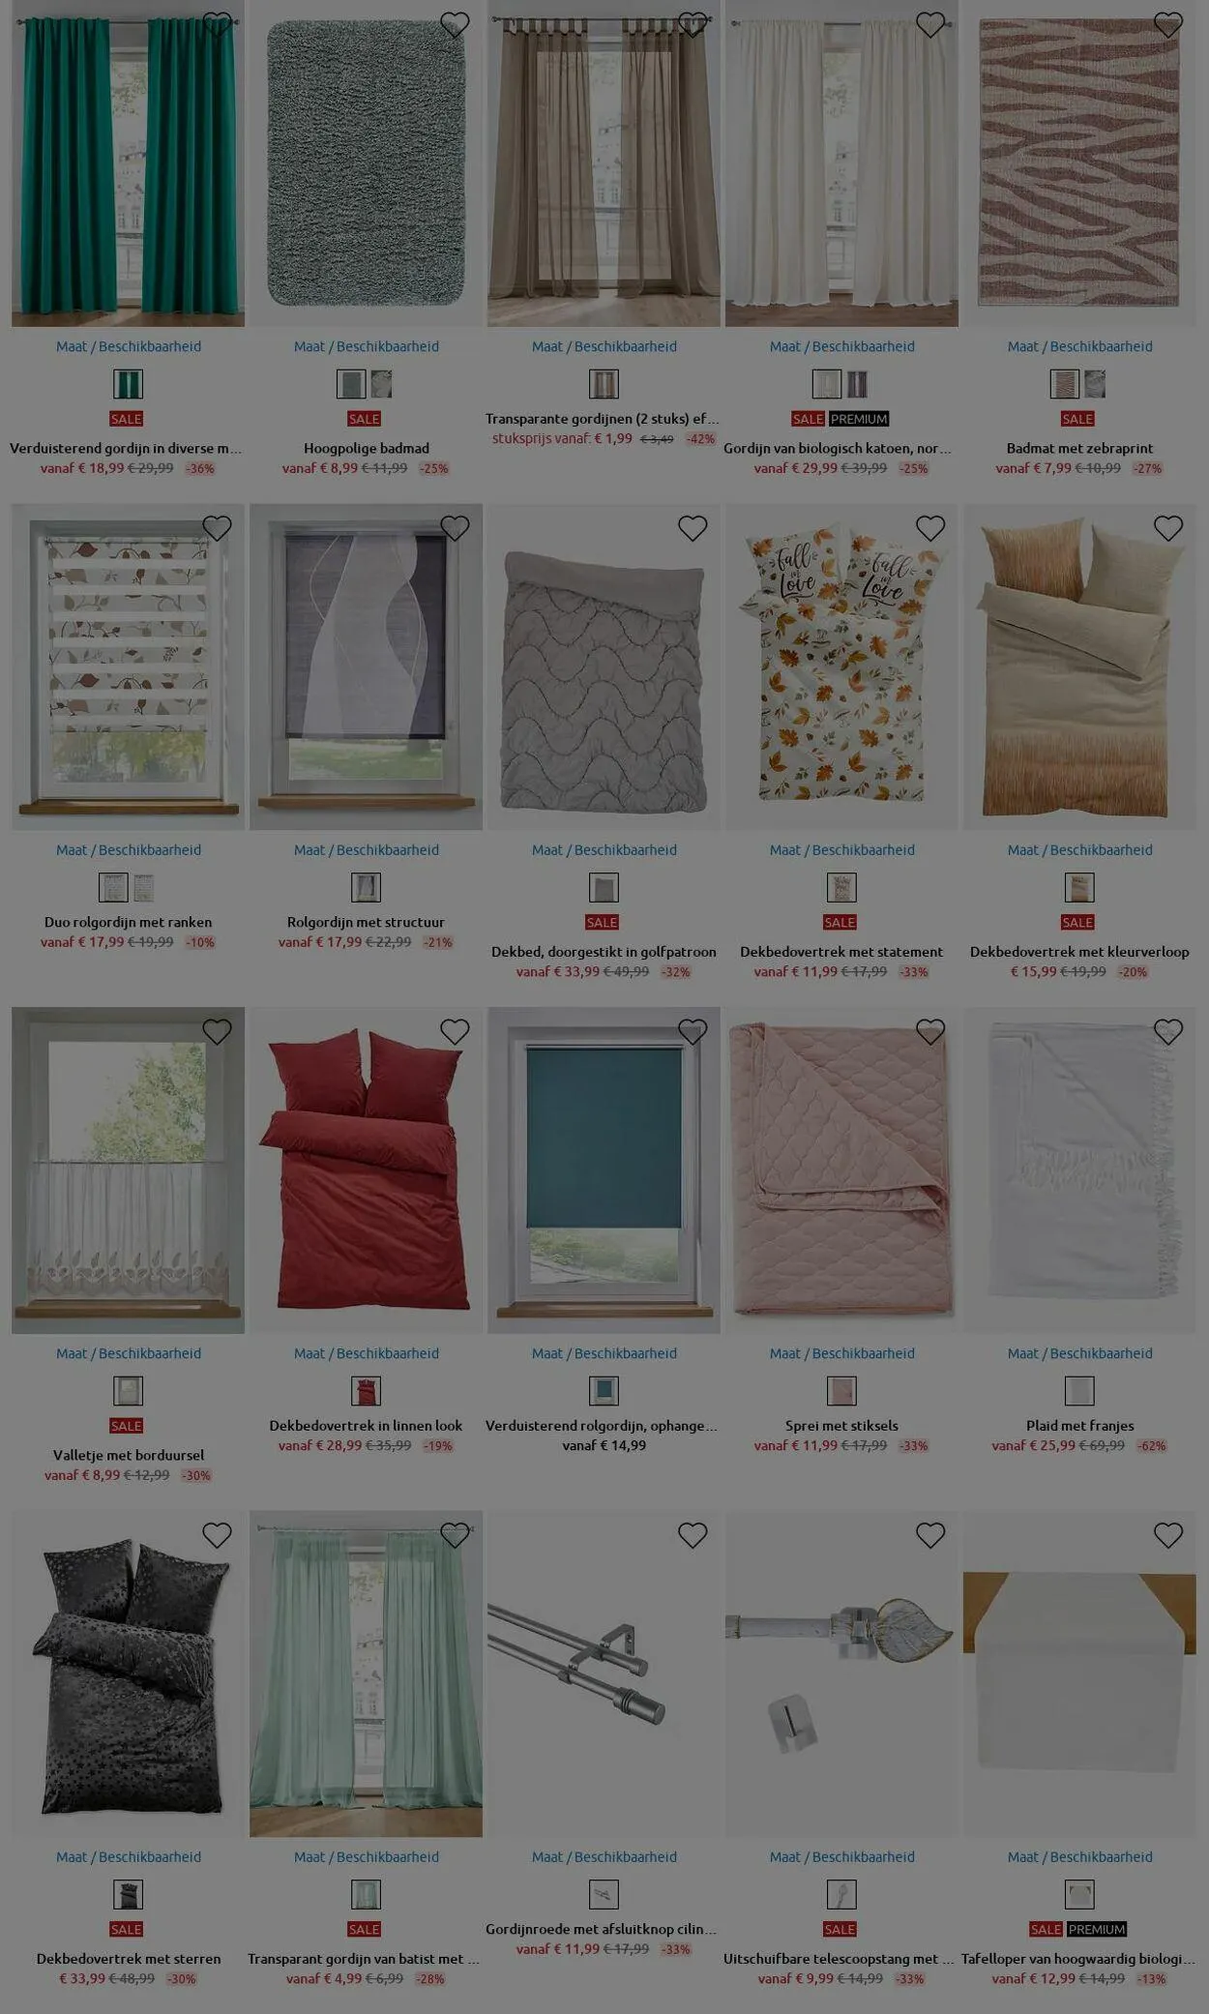Toggle favorite heart on Rolgordijn met structuur
The width and height of the screenshot is (1209, 2014).
455,528
